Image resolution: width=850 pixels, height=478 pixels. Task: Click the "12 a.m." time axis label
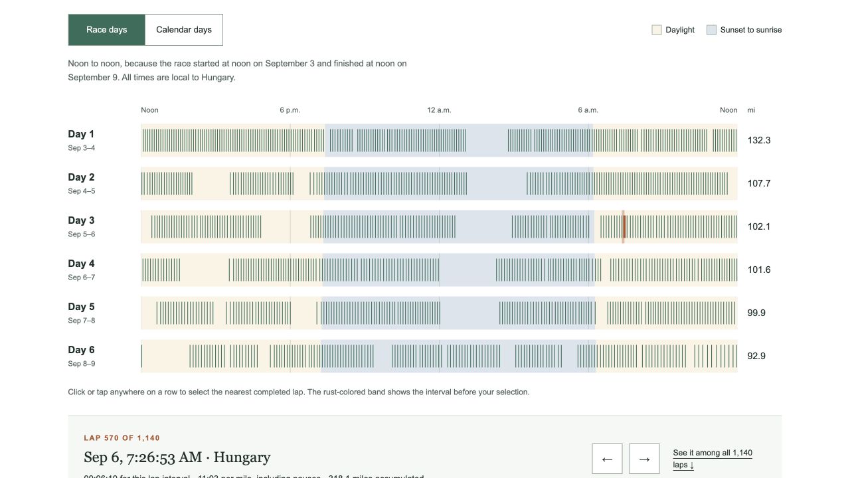[439, 110]
